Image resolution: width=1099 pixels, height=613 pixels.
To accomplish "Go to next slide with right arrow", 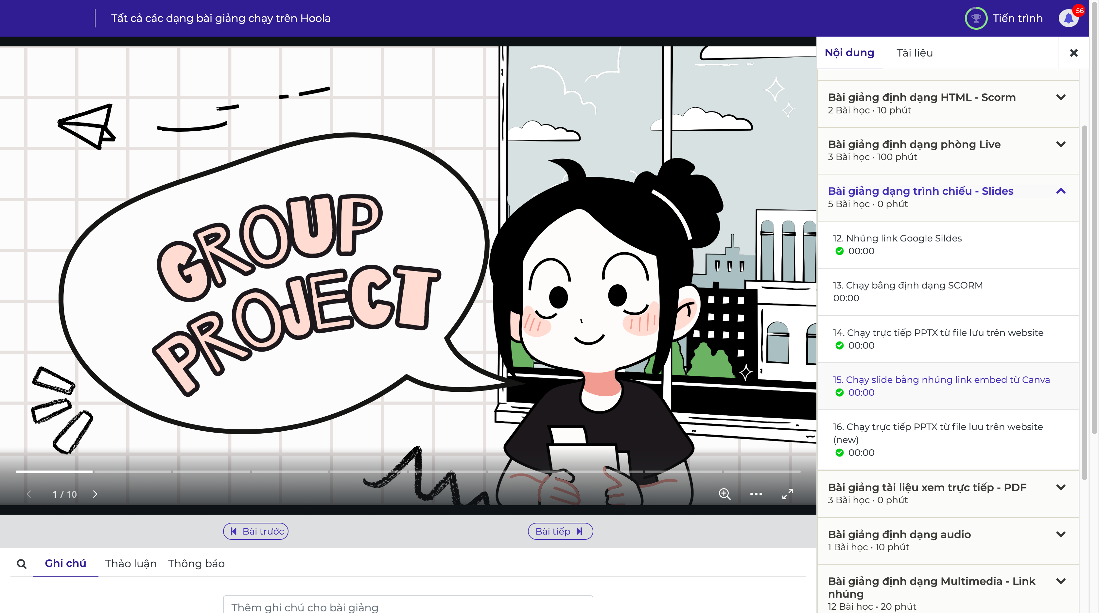I will point(95,494).
